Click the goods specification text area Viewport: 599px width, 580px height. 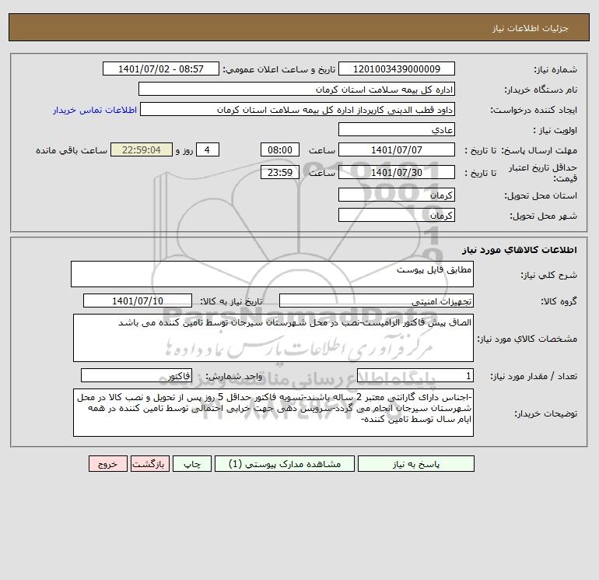(273, 338)
